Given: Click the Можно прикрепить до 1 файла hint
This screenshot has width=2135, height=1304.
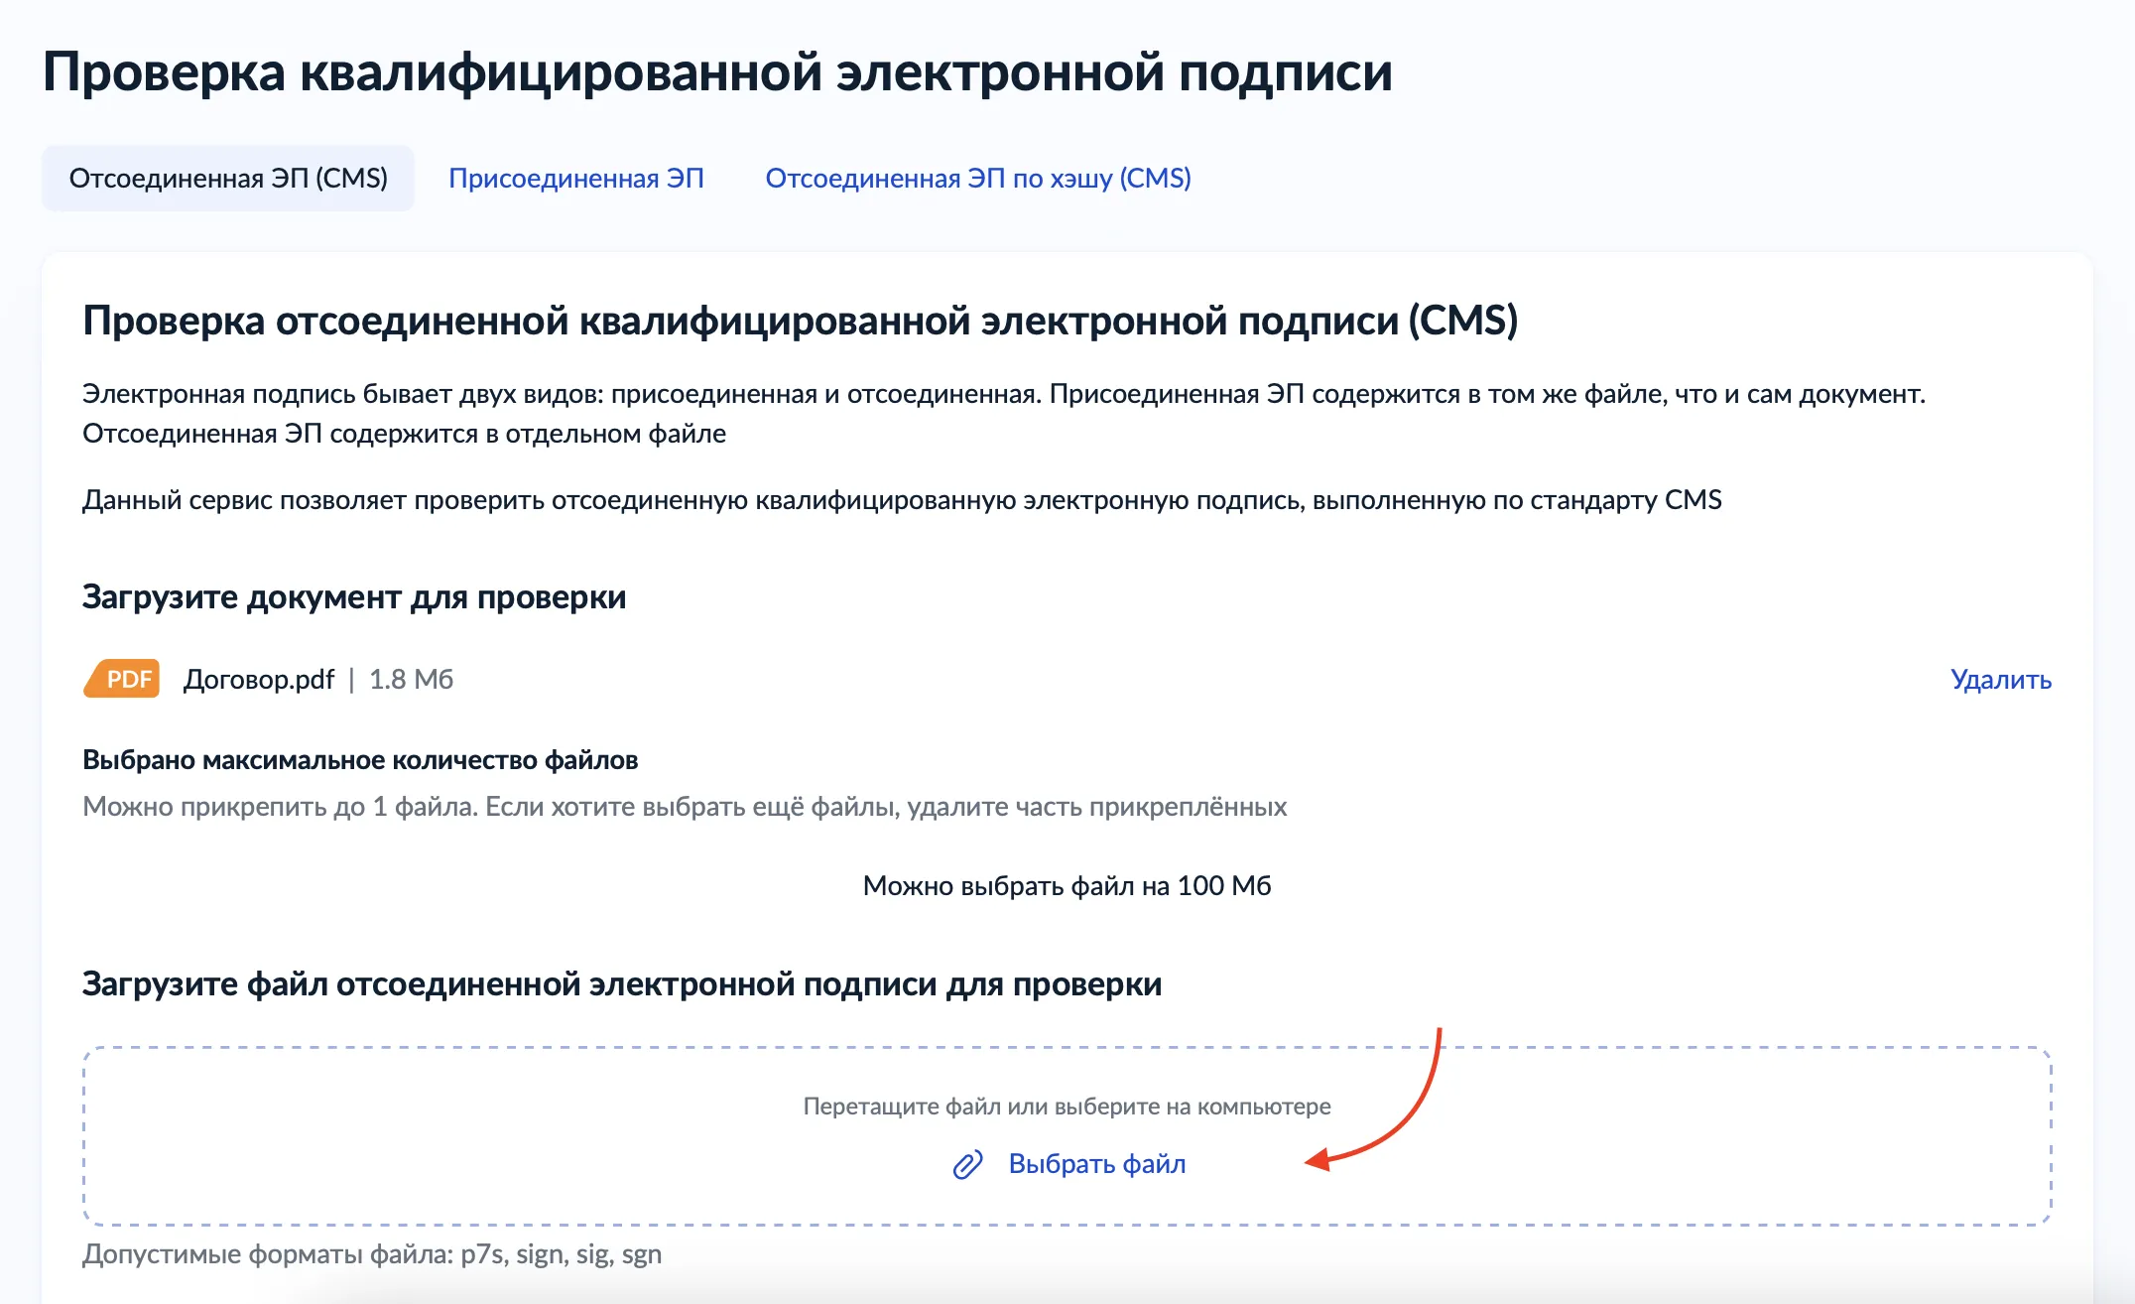Looking at the screenshot, I should pyautogui.click(x=685, y=807).
